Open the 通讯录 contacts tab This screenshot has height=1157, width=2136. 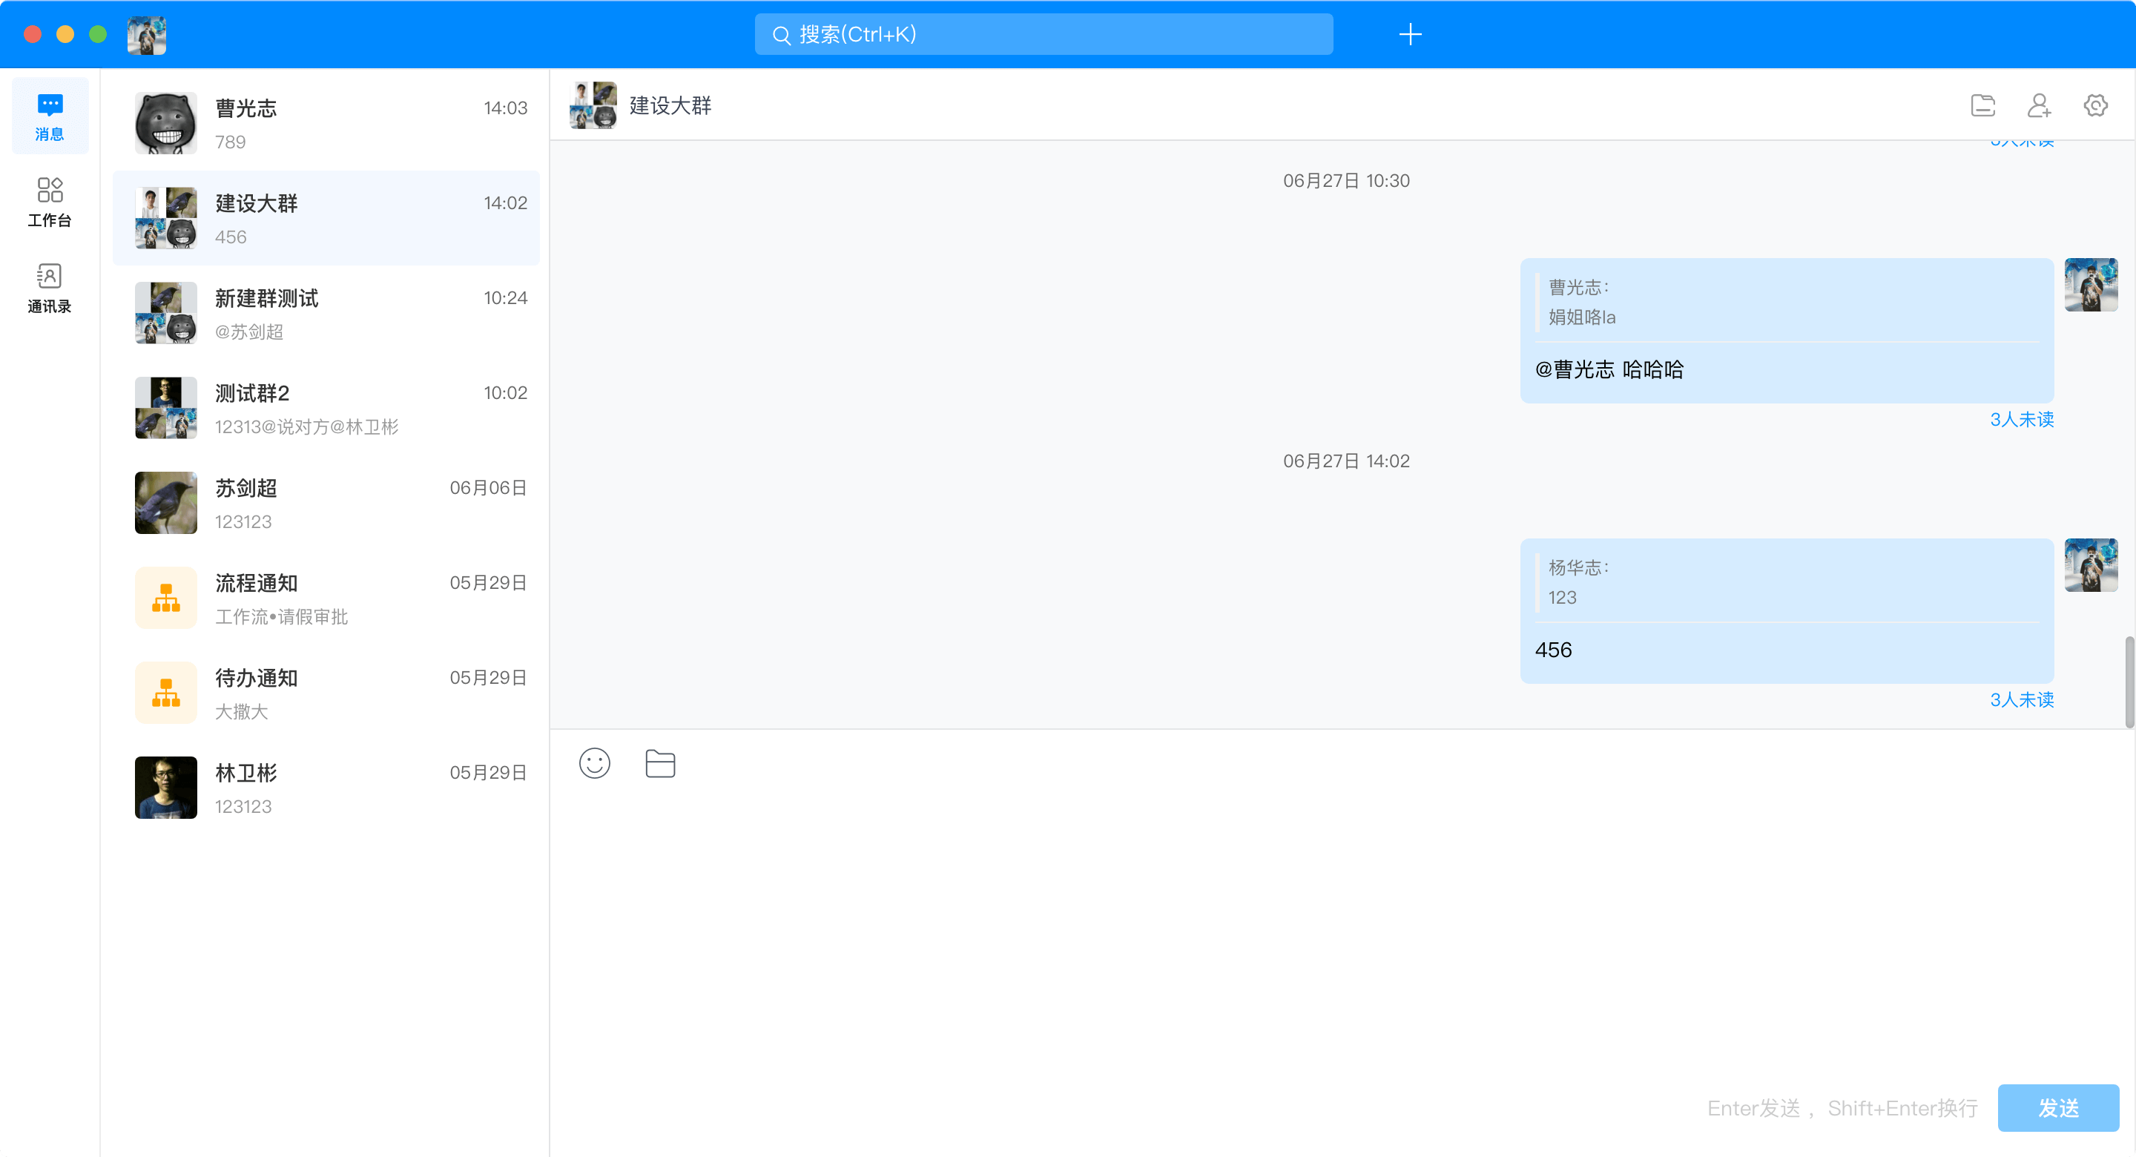[x=50, y=289]
